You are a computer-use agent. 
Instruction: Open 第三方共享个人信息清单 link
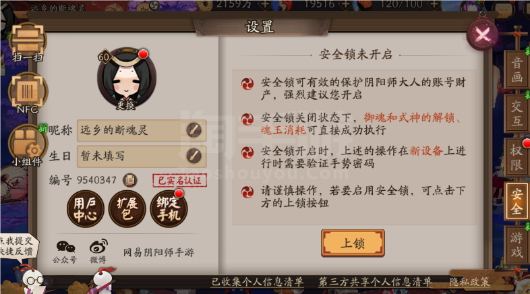click(x=375, y=282)
